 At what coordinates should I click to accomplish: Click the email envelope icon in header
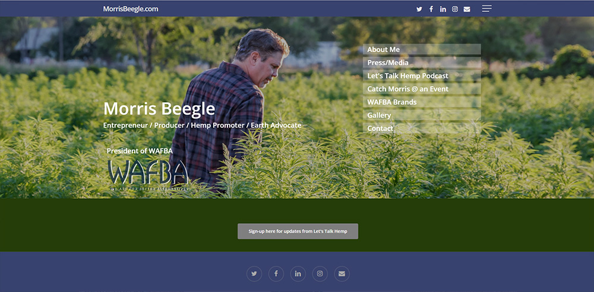[467, 9]
